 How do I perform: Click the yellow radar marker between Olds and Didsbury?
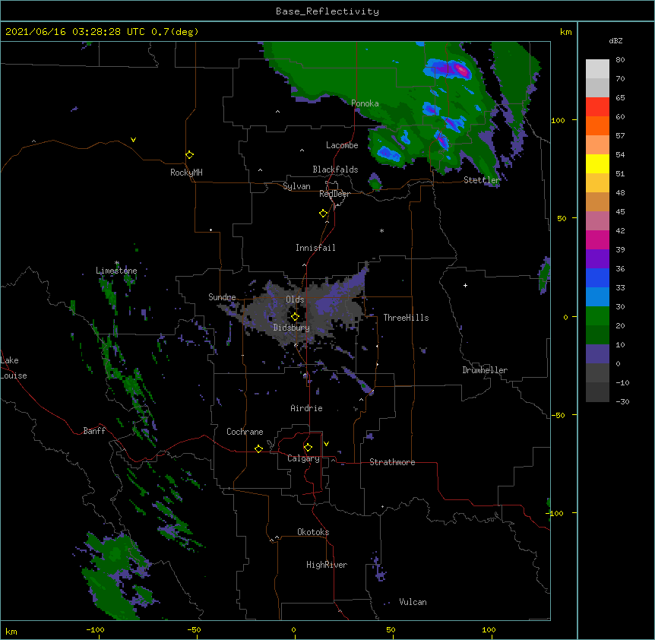(x=295, y=316)
